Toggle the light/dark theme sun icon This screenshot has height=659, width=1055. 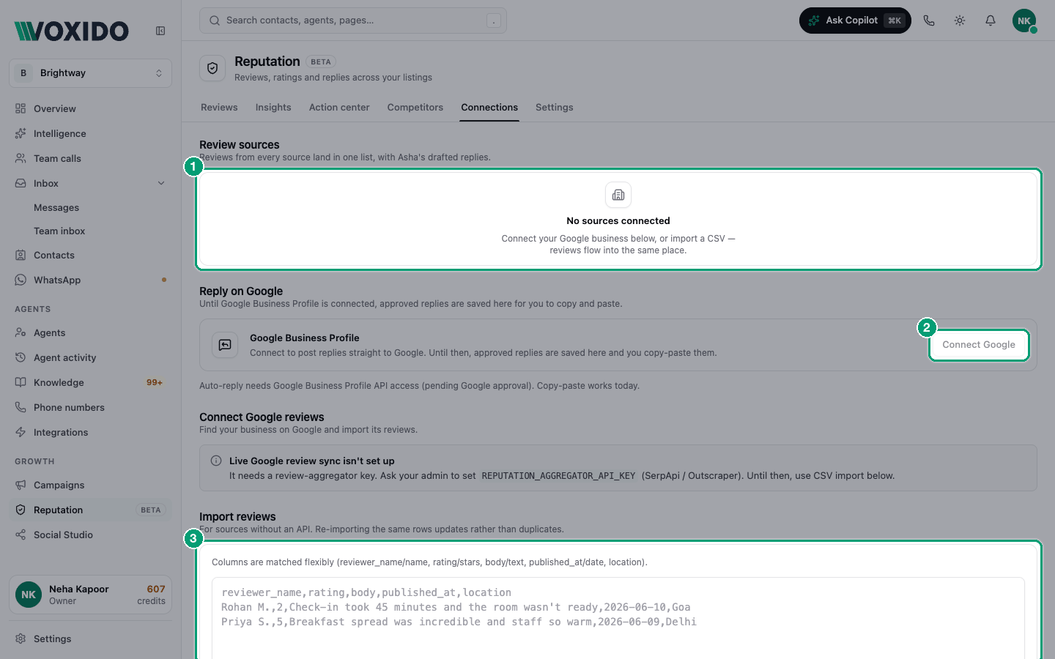point(960,21)
